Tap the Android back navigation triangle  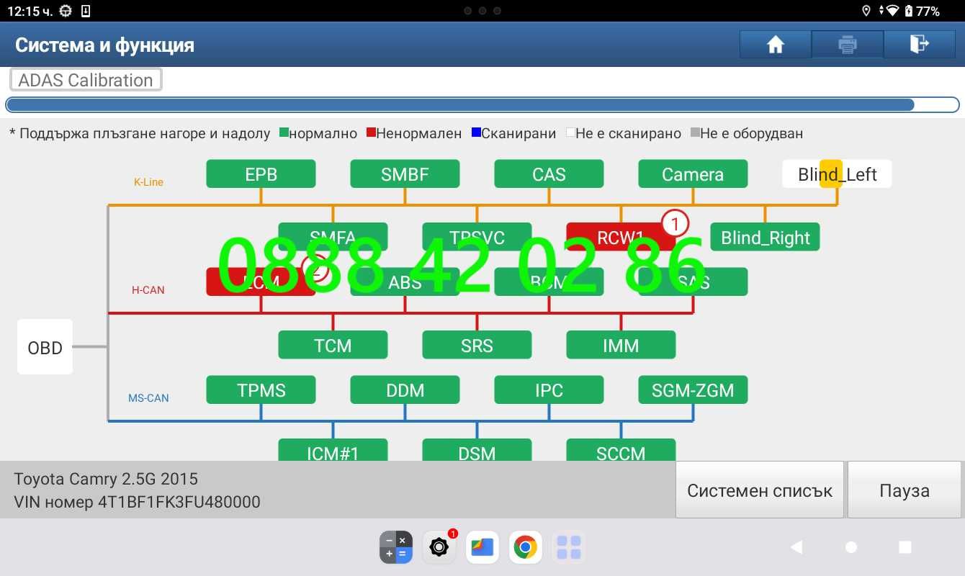796,547
